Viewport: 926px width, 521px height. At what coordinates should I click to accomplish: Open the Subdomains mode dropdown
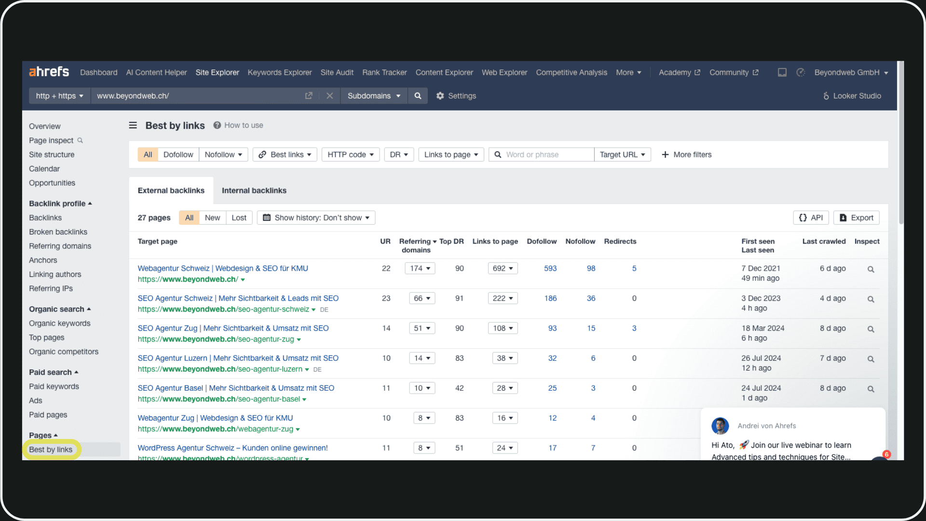374,96
